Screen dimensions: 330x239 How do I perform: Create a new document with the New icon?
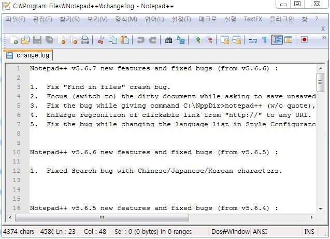(x=13, y=40)
